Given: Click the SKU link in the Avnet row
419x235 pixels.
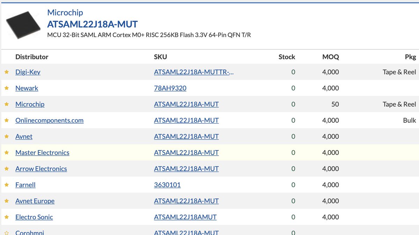Looking at the screenshot, I should click(186, 136).
